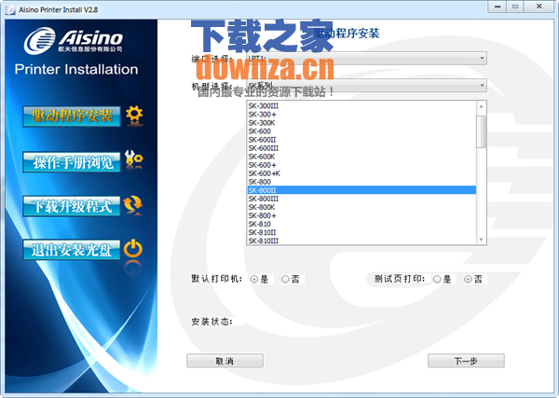This screenshot has height=398, width=559.
Task: Click the window title bar app icon
Action: (10, 9)
